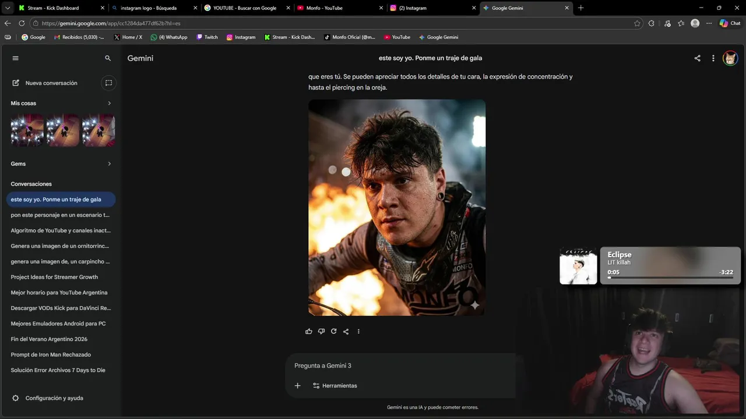Open Recibidos Gmail bookmark

79,37
